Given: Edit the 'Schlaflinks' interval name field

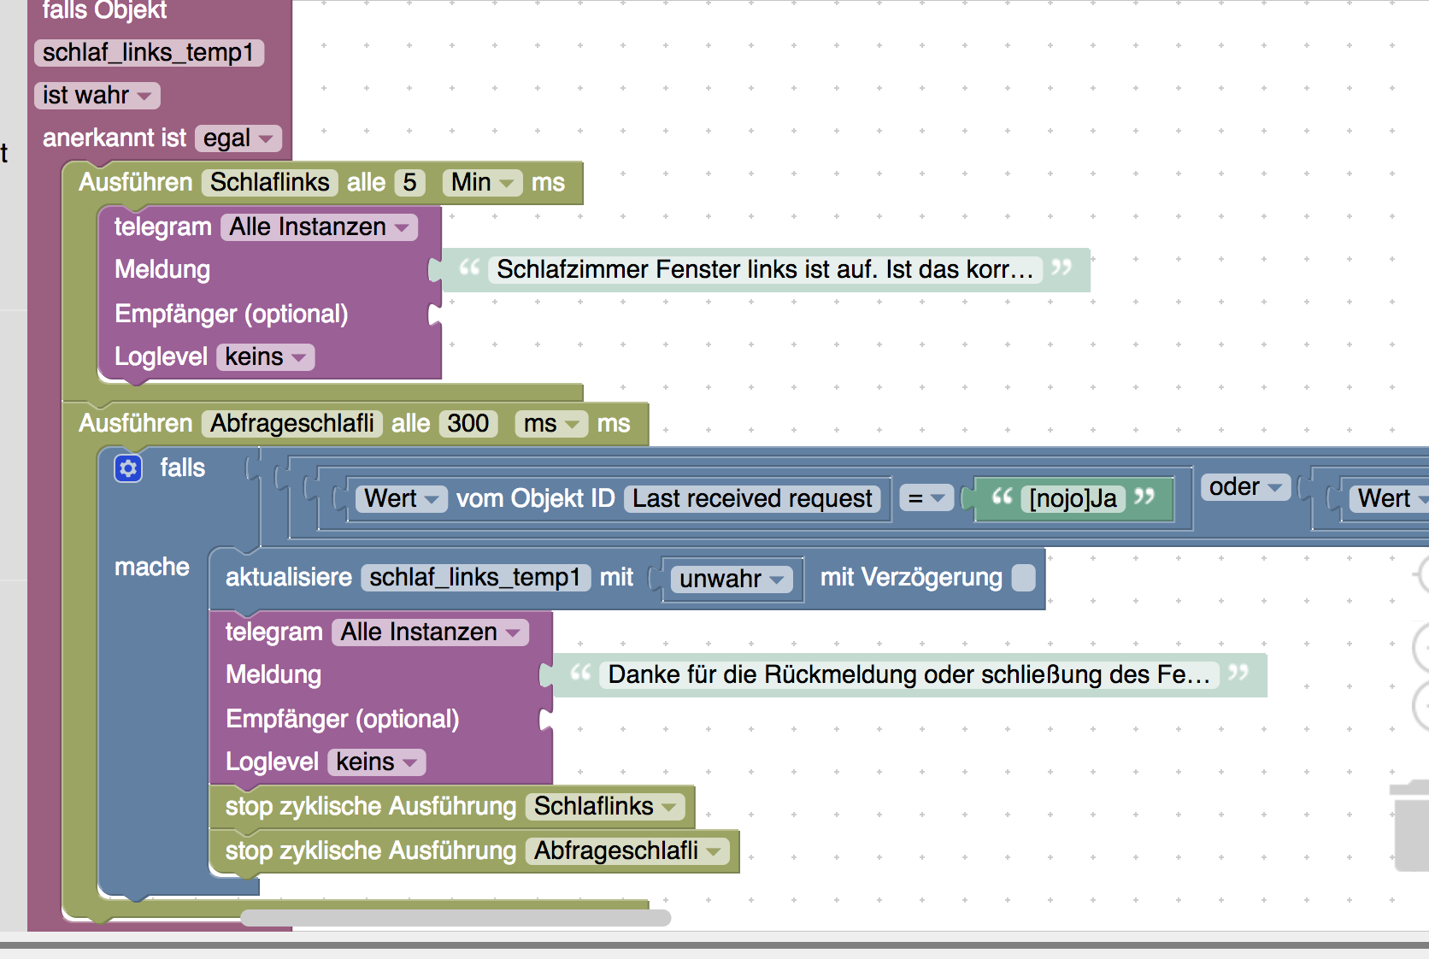Looking at the screenshot, I should (x=270, y=183).
